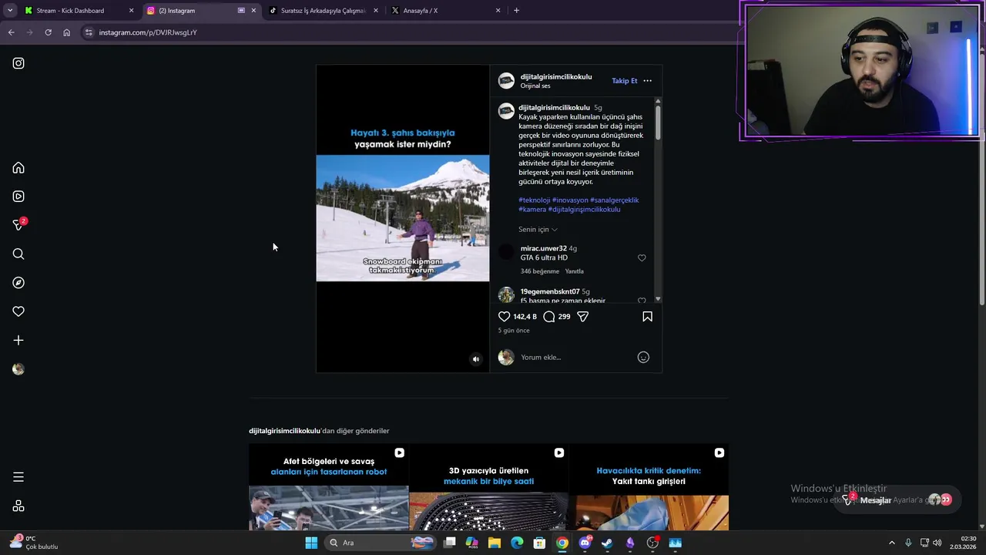Click Yanıtla under the GTA 6 comment
Screen dimensions: 986x555
tap(575, 271)
